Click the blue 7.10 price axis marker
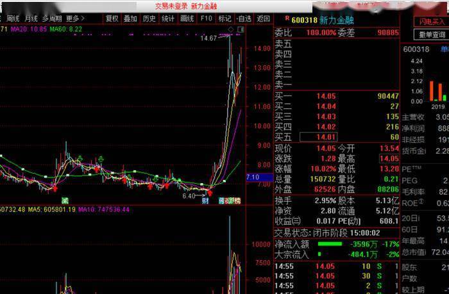This screenshot has height=294, width=449. (x=260, y=177)
